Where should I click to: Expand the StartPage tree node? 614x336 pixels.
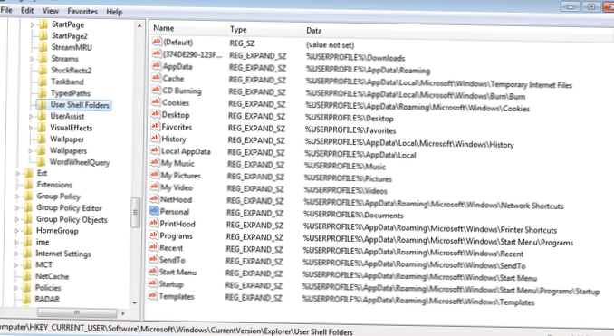[x=33, y=24]
